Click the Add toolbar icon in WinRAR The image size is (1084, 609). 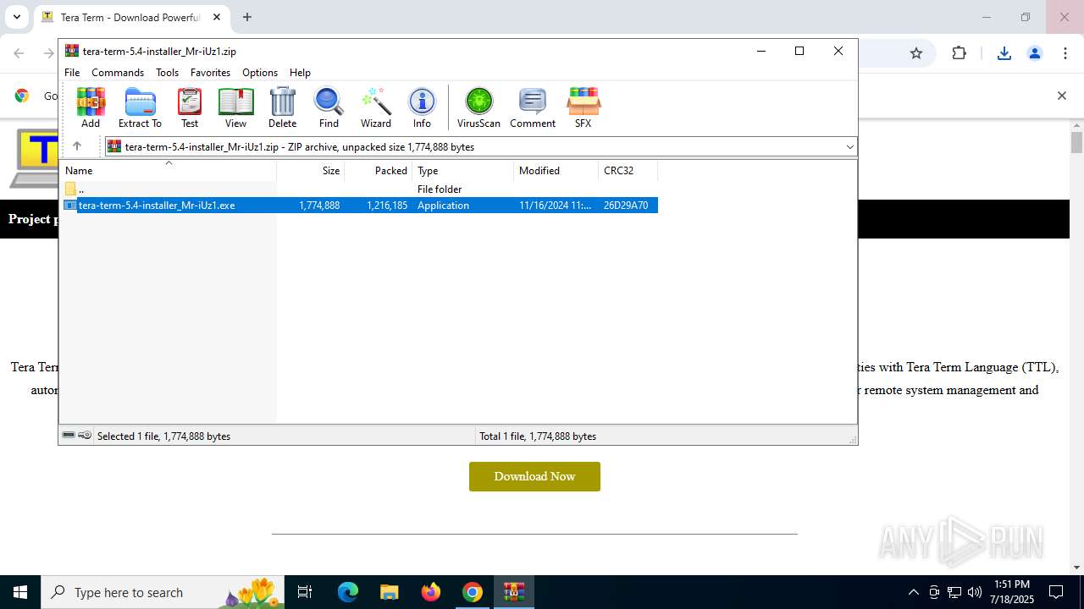91,108
